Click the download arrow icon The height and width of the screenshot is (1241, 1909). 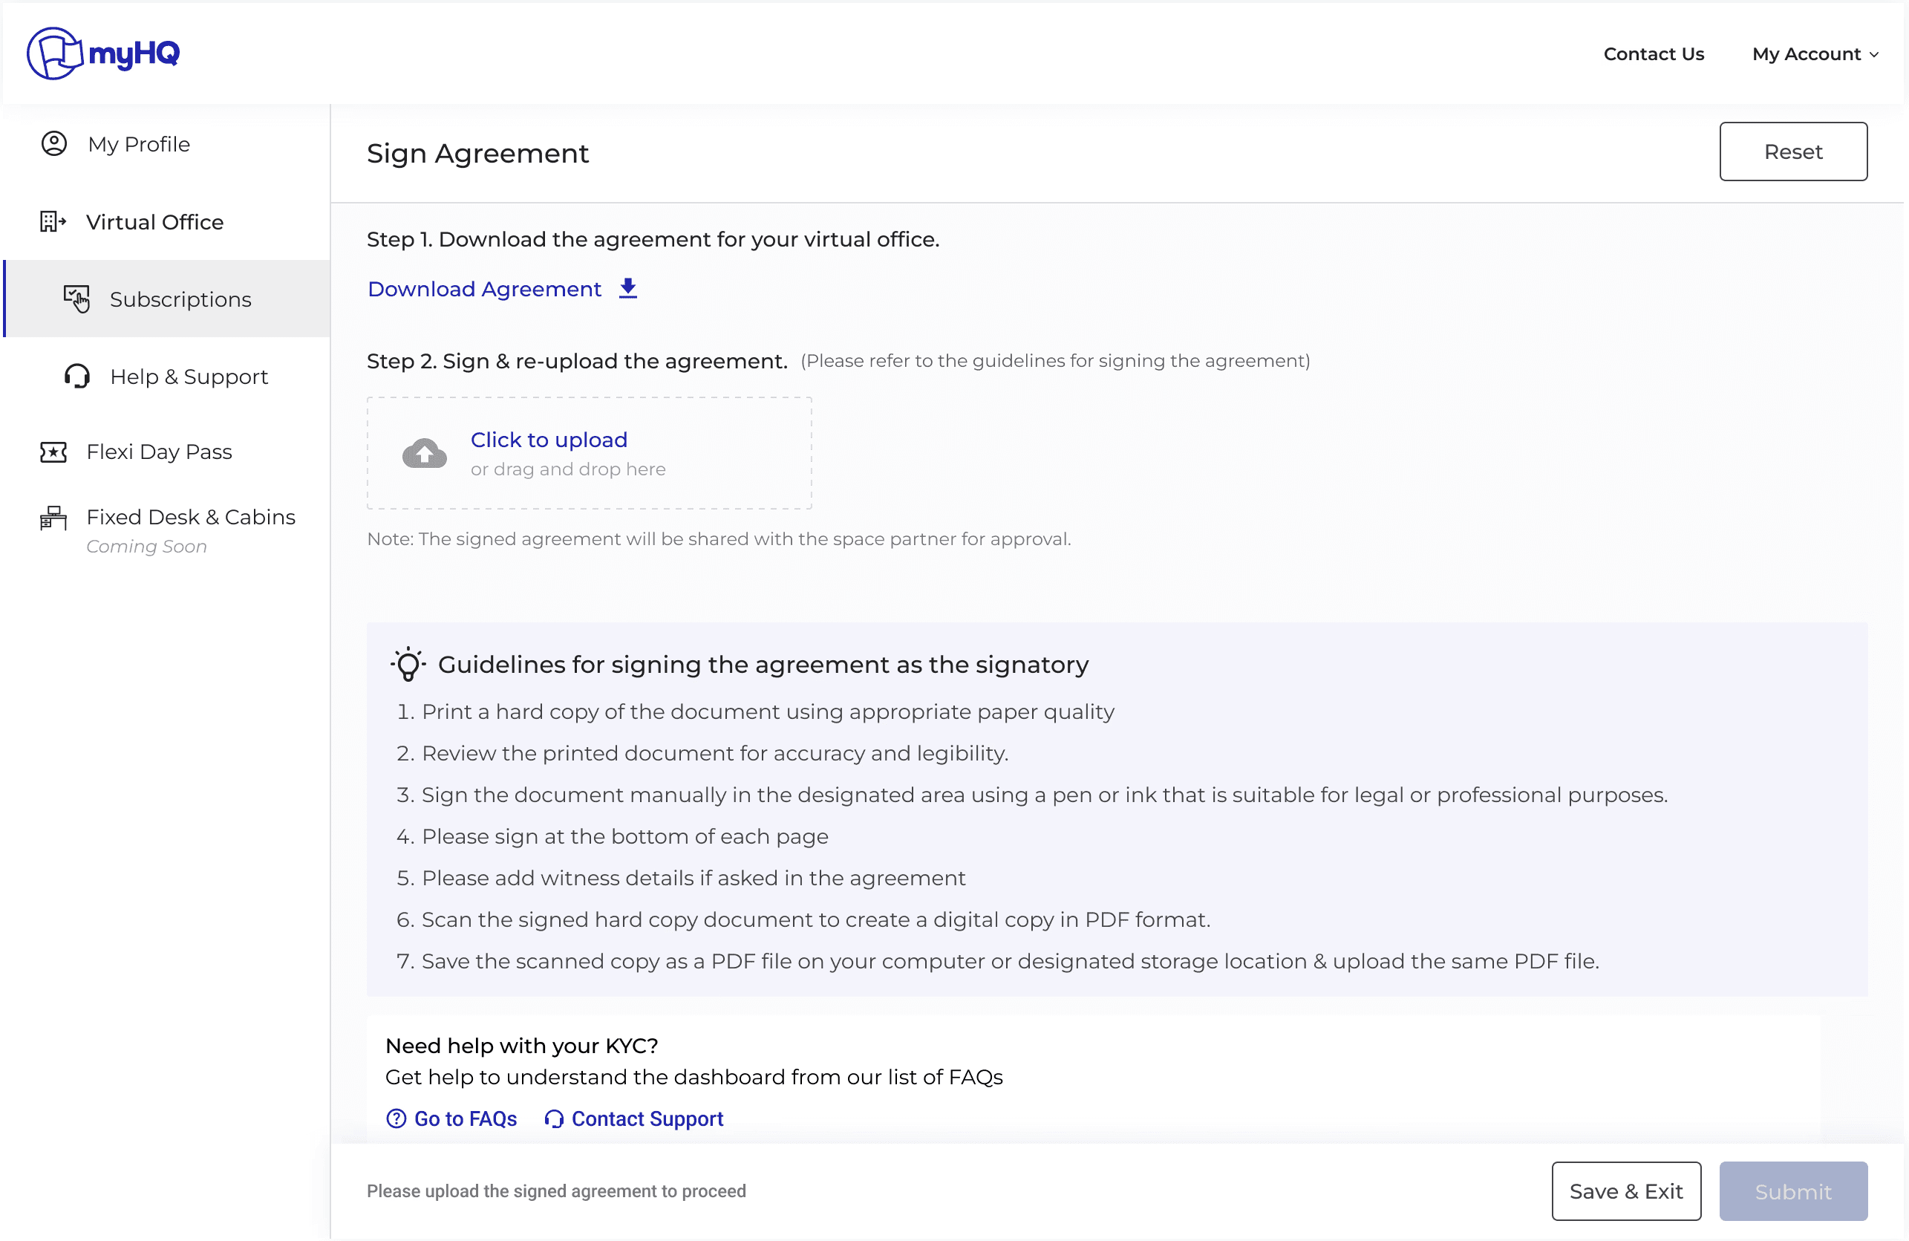(x=628, y=288)
